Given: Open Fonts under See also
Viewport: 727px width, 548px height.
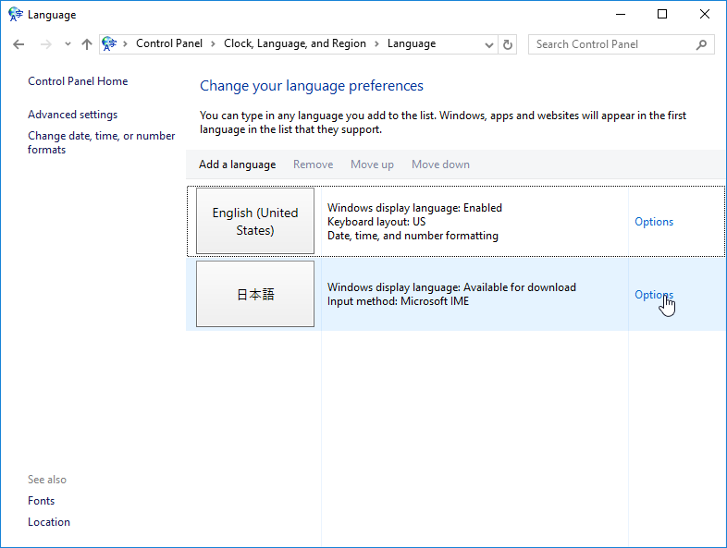Looking at the screenshot, I should point(41,501).
